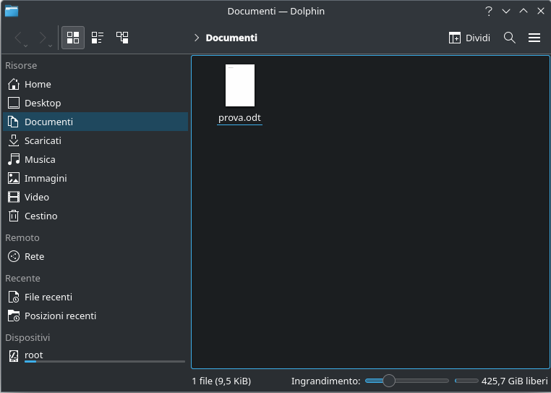Switch to Icons view mode

click(73, 38)
